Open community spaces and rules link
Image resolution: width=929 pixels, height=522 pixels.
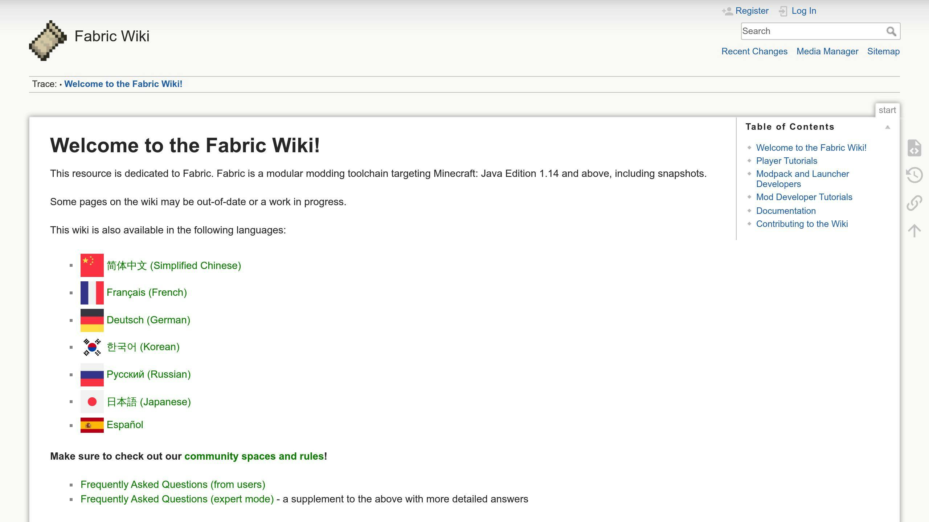tap(254, 456)
